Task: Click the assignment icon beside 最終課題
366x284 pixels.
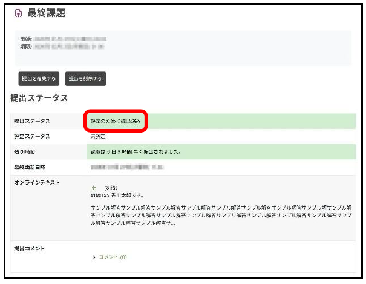Action: (18, 13)
